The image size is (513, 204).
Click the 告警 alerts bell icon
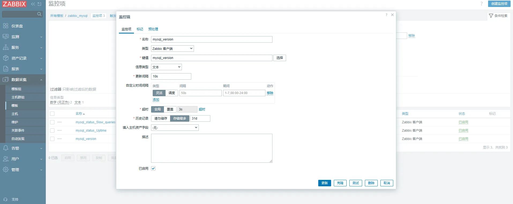(x=6, y=148)
